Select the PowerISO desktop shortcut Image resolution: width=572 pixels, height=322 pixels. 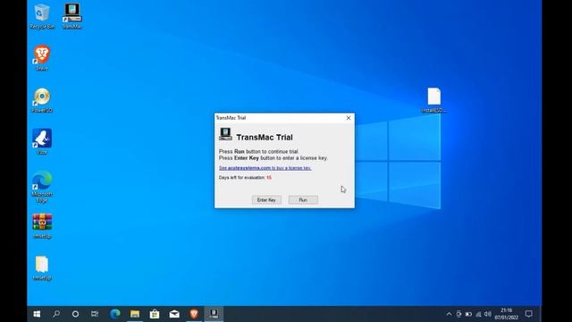coord(42,100)
